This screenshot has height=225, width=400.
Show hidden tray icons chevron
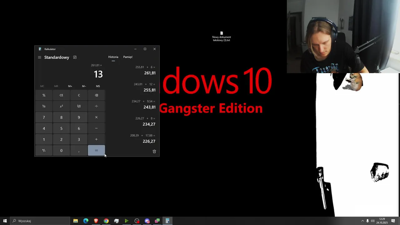362,221
